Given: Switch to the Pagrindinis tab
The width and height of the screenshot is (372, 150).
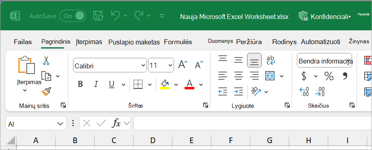Looking at the screenshot, I should click(x=56, y=42).
